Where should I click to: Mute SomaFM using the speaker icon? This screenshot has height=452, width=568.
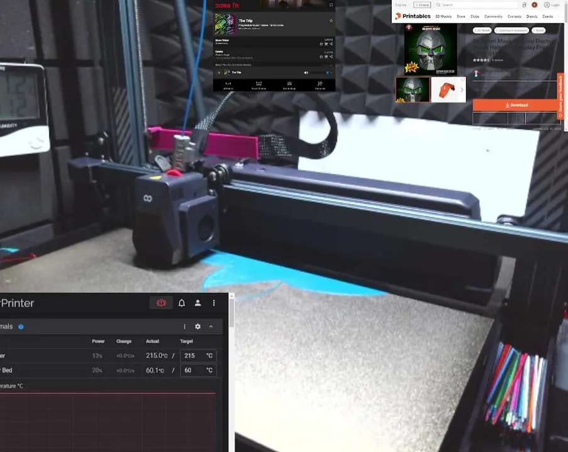(306, 73)
